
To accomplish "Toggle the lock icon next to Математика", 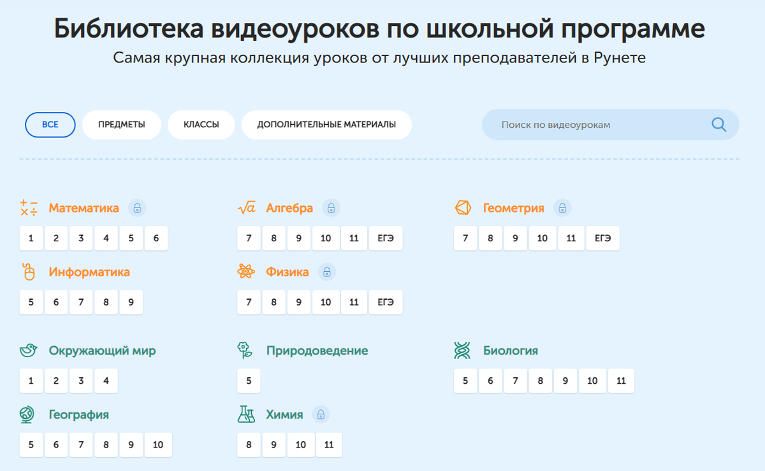I will pos(138,208).
